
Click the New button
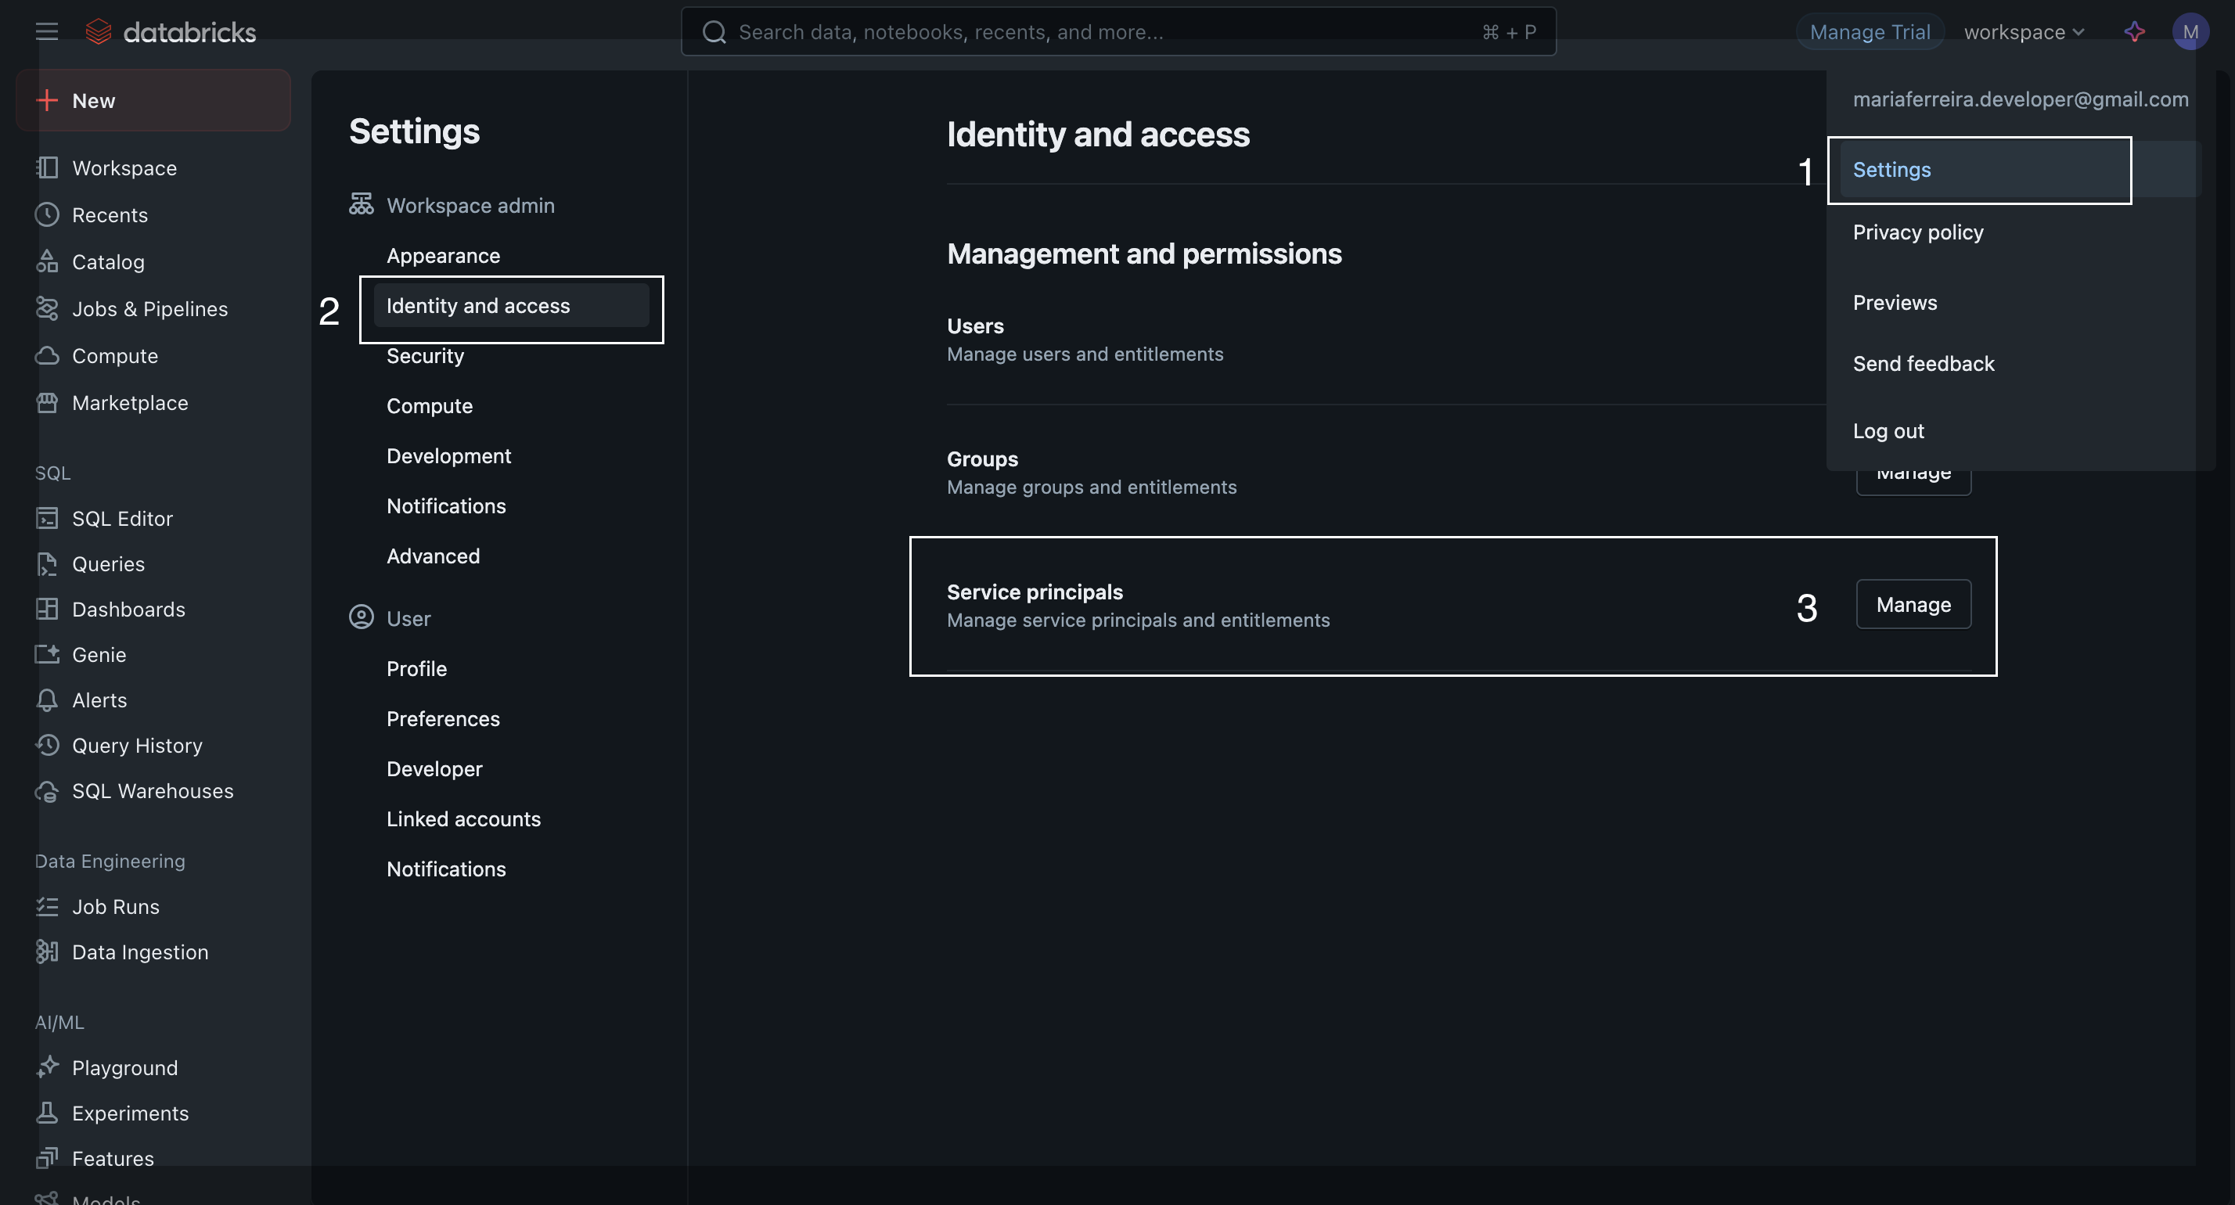(153, 101)
